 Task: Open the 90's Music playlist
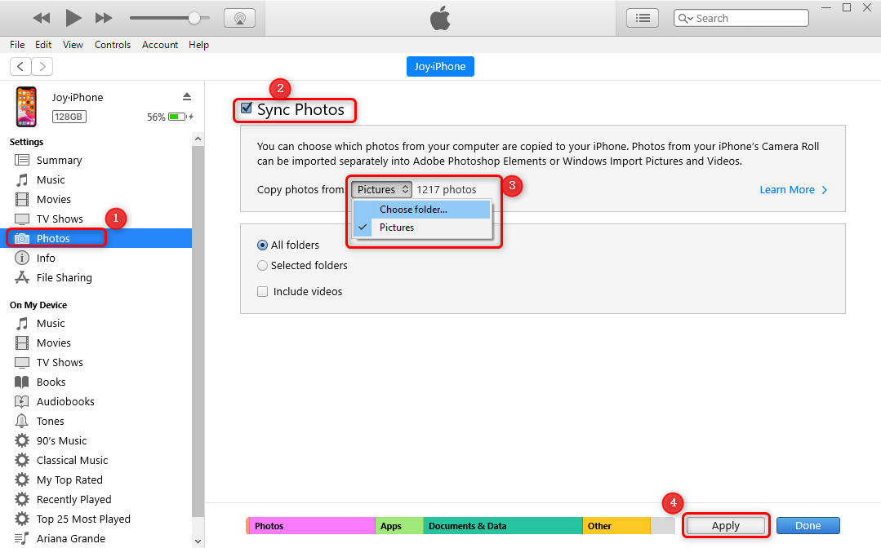96,441
